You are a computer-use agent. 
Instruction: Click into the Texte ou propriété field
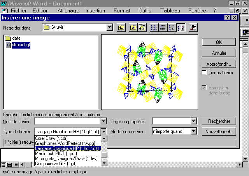171,122
